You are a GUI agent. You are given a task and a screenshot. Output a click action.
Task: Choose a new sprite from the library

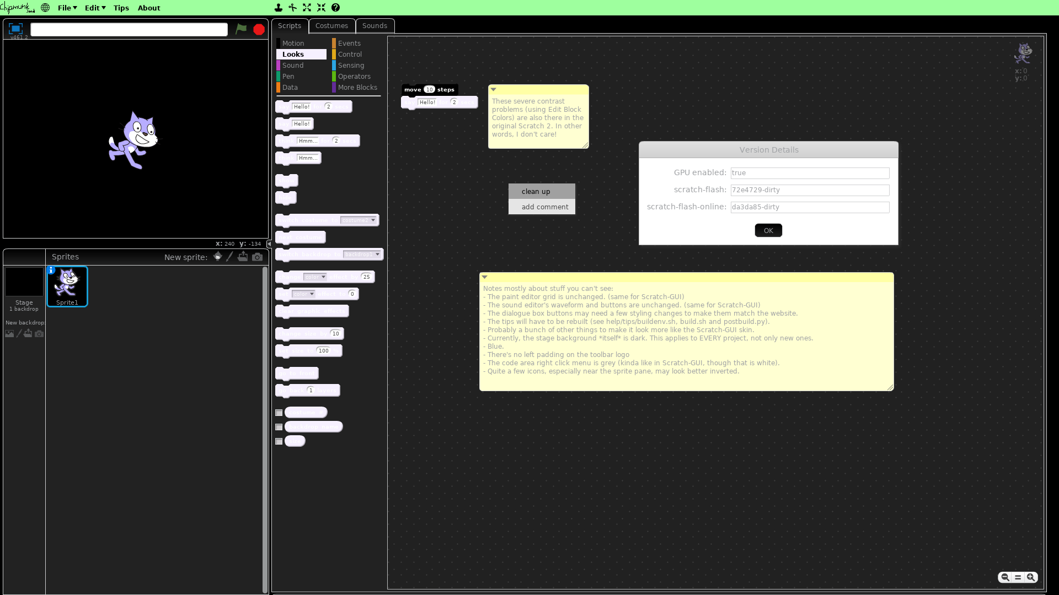coord(218,257)
